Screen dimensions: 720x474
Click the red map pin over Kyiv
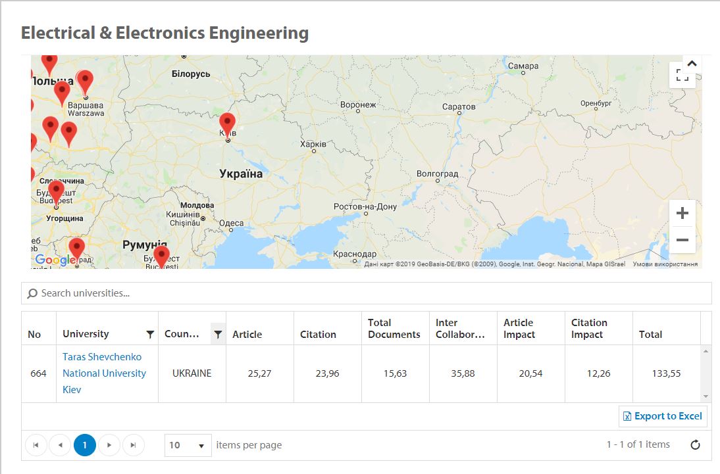tap(227, 124)
